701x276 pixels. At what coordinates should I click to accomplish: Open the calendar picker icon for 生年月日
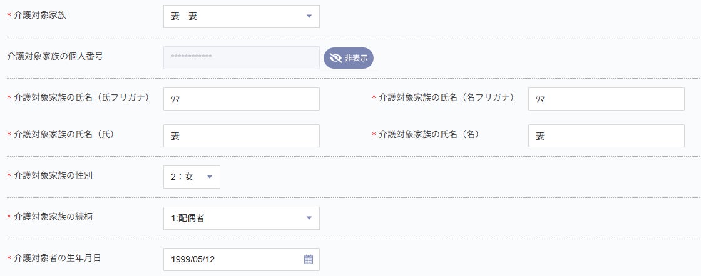[309, 259]
